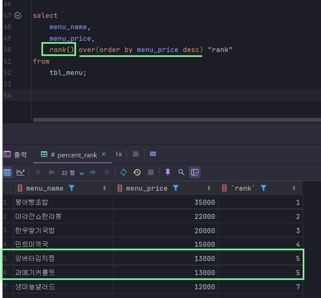
Task: Click menu_price identifier on line 49
Action: (70, 38)
